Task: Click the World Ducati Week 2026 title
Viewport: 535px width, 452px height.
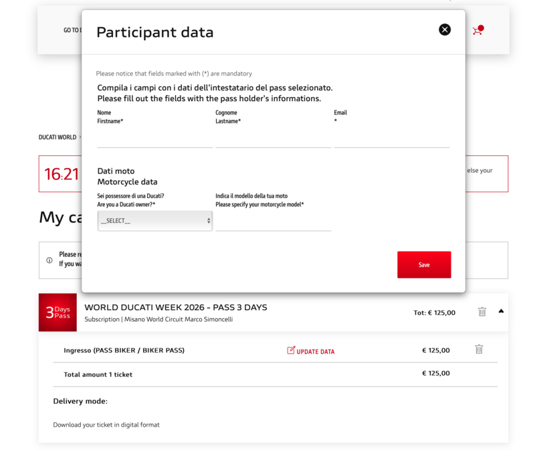Action: (175, 307)
